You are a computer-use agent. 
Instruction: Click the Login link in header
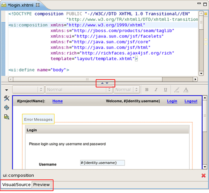click(172, 101)
